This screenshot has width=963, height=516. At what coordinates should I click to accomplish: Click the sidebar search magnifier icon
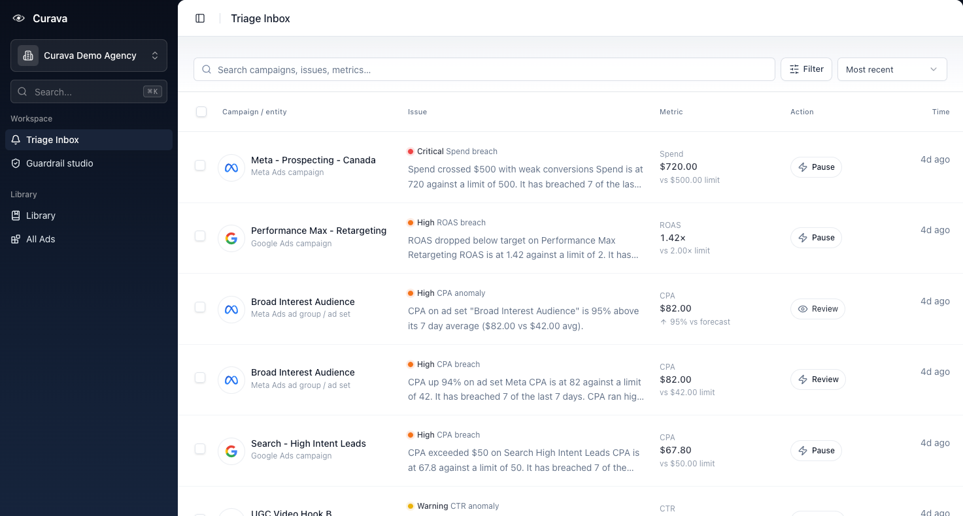coord(23,92)
